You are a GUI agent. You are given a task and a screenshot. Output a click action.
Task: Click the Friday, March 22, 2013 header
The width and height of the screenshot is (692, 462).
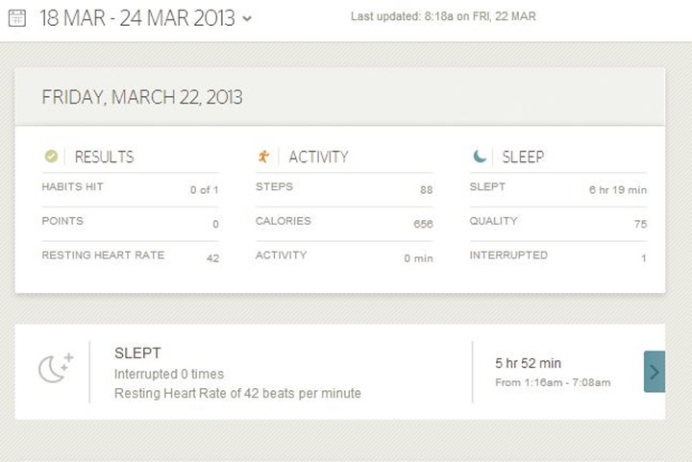click(142, 97)
